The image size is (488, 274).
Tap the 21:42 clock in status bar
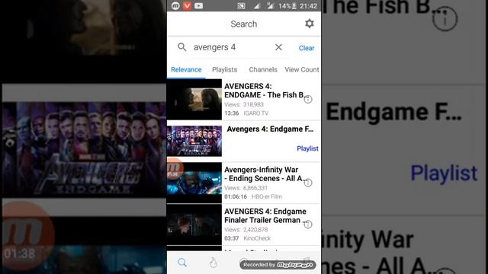pyautogui.click(x=308, y=6)
